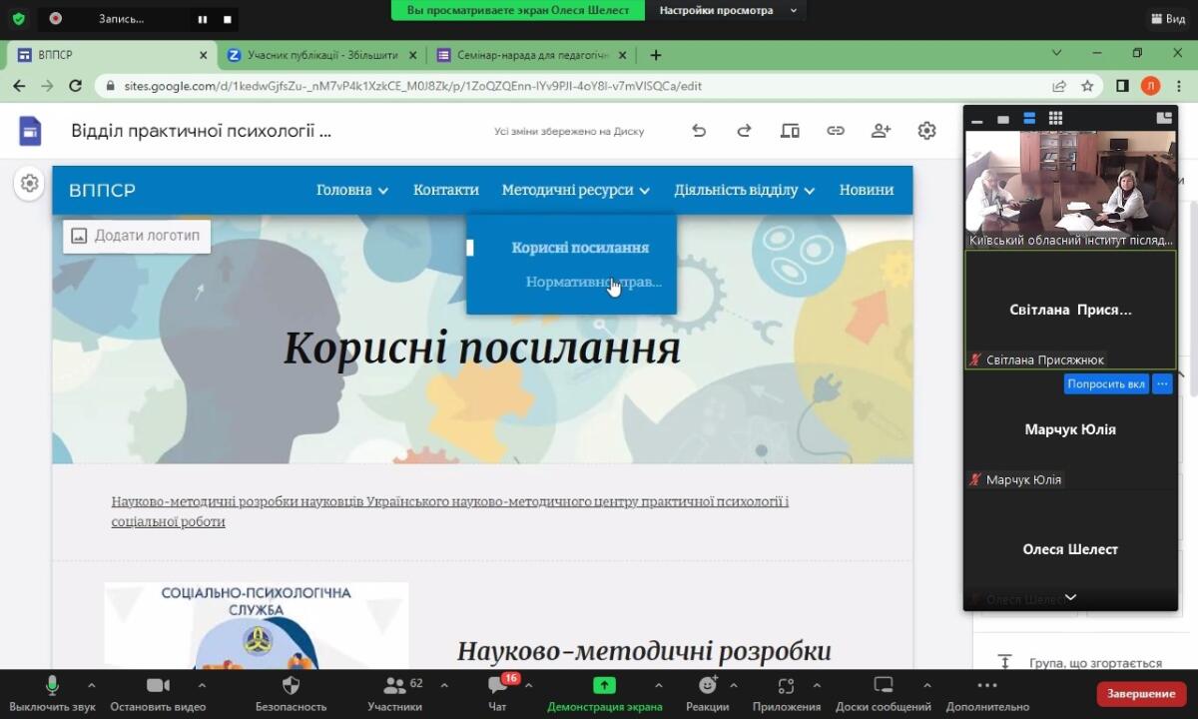The height and width of the screenshot is (719, 1198).
Task: Stop video with camera icon
Action: (158, 693)
